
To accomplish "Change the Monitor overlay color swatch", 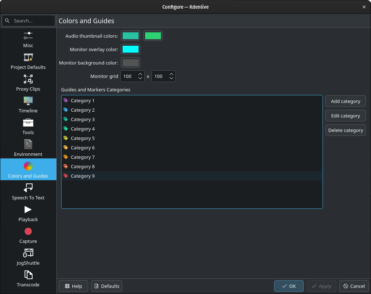I will [131, 49].
